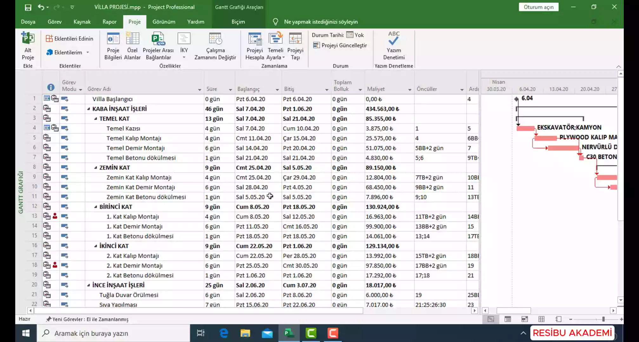This screenshot has height=342, width=639.
Task: Click the Report view icon in status bar
Action: (x=558, y=319)
